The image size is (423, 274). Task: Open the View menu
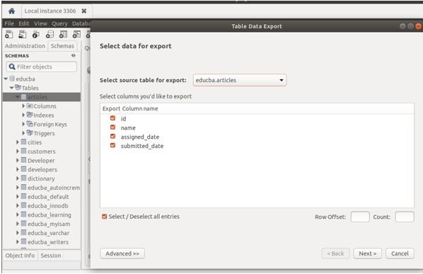tap(40, 23)
